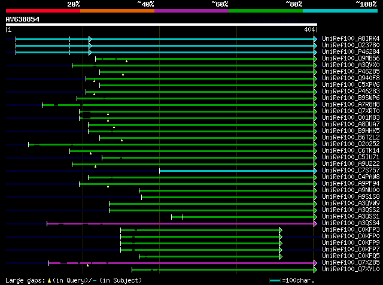Click the UniRef100_A3QVX0 label
This screenshot has width=383, height=285.
point(351,65)
